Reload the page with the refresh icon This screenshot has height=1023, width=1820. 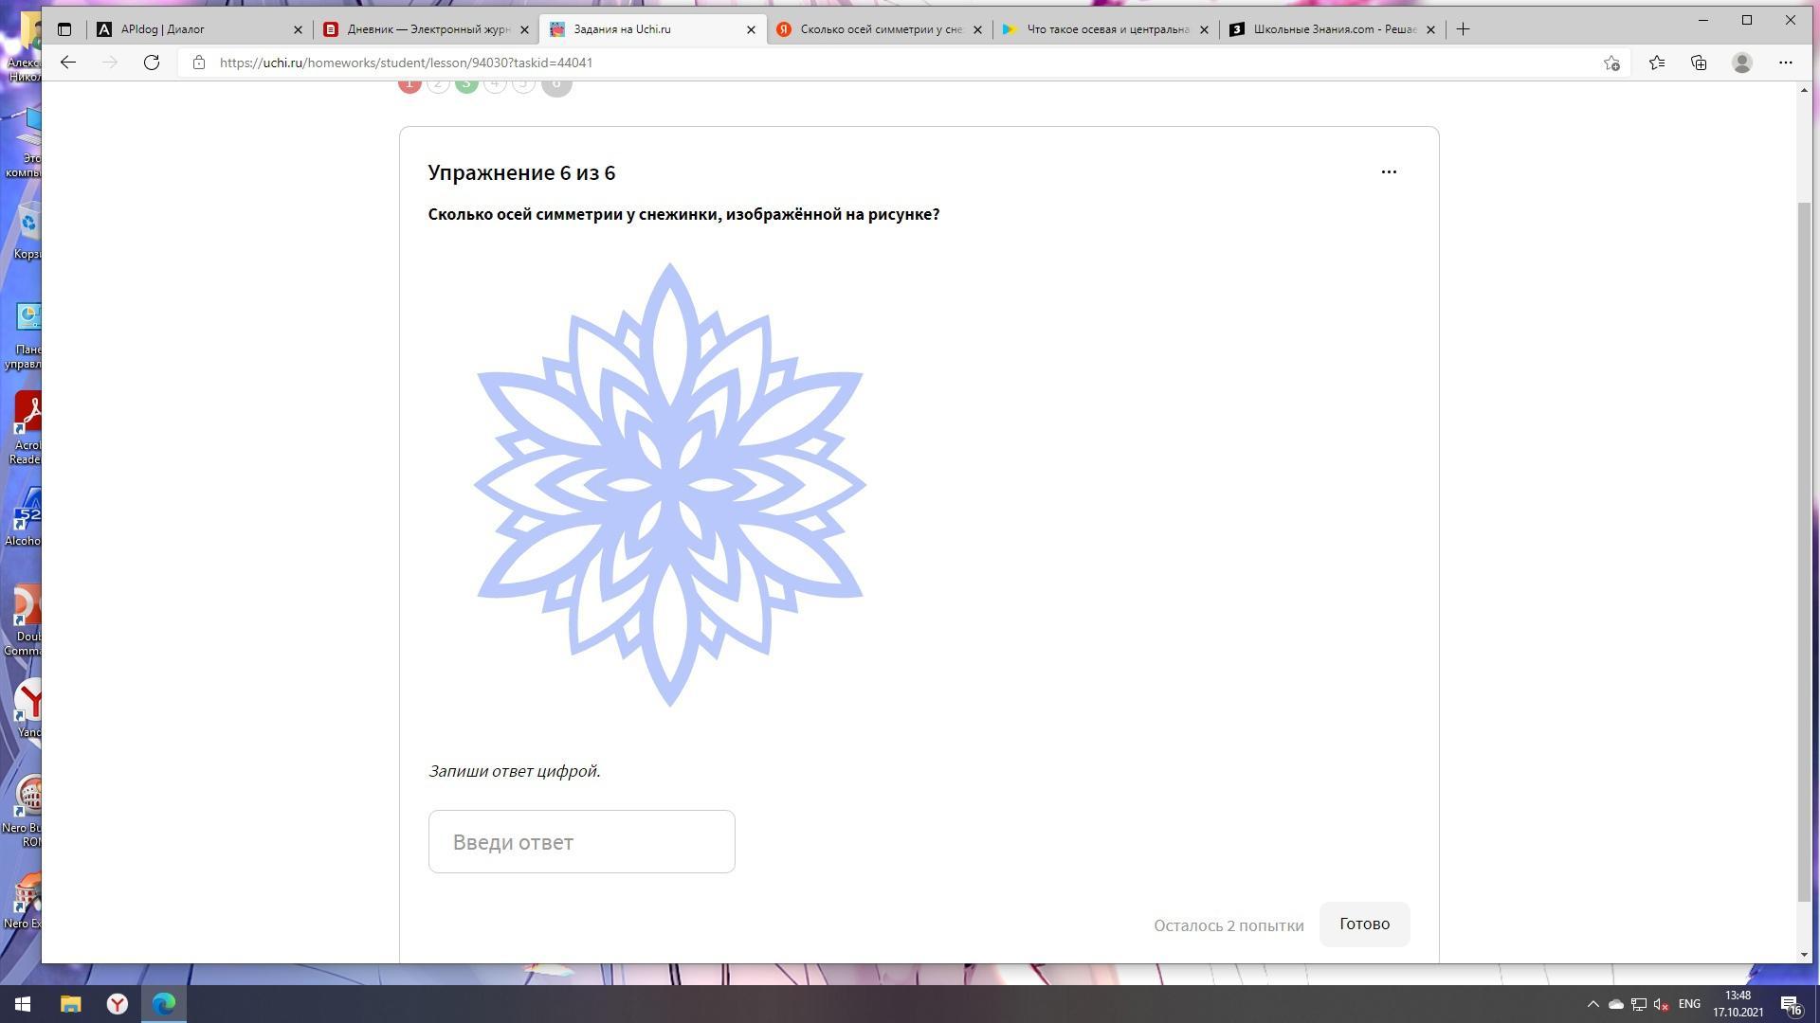[152, 63]
